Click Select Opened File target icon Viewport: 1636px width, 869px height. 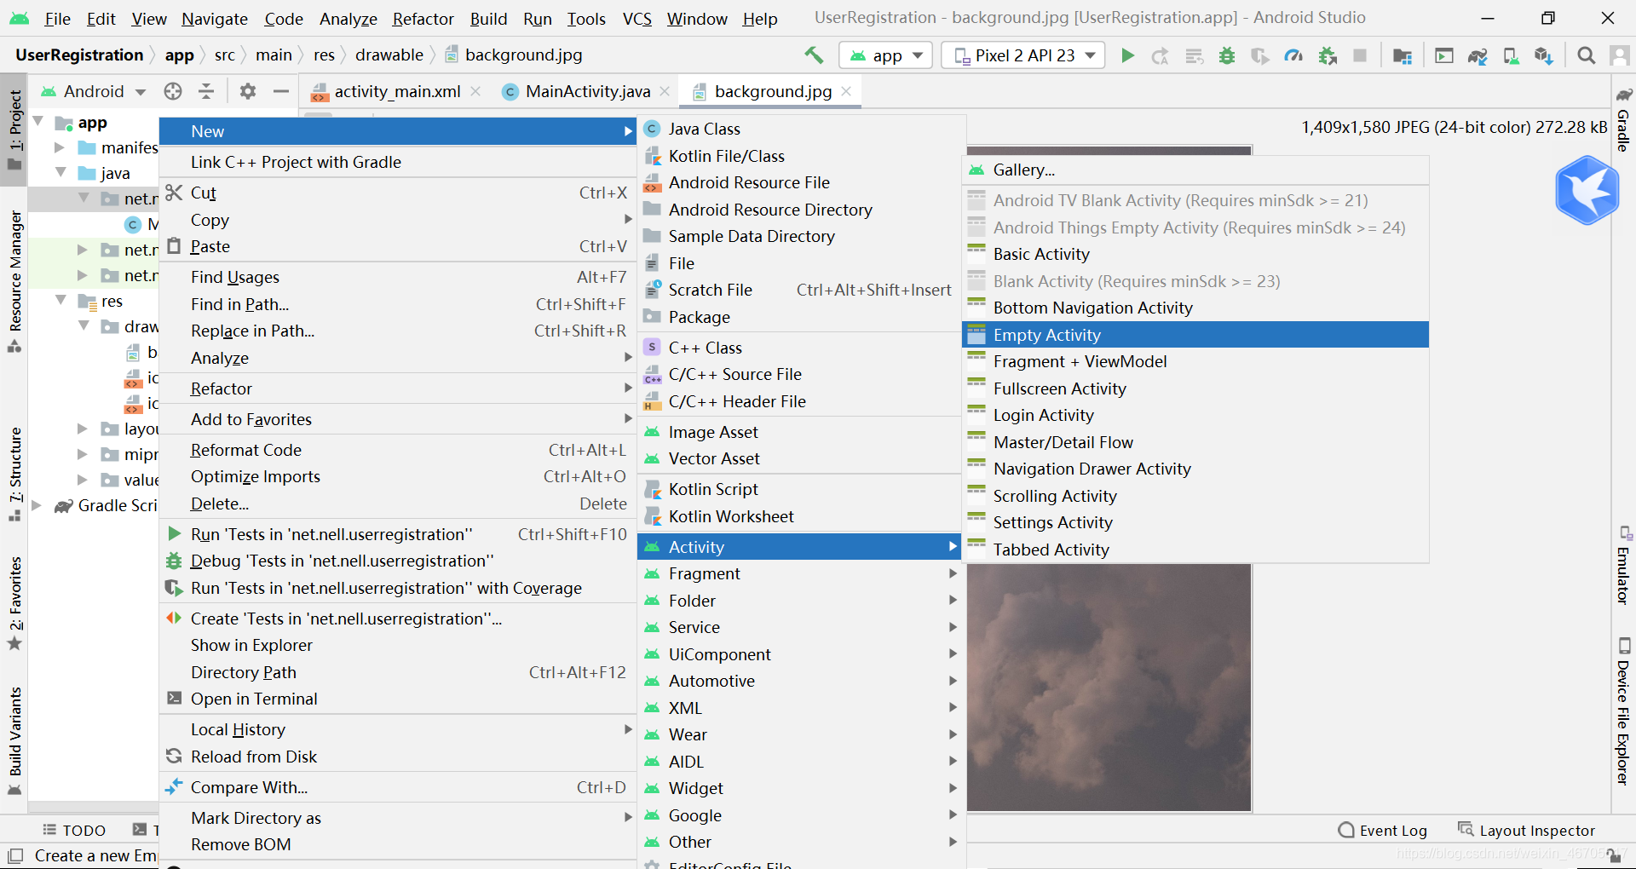click(173, 91)
